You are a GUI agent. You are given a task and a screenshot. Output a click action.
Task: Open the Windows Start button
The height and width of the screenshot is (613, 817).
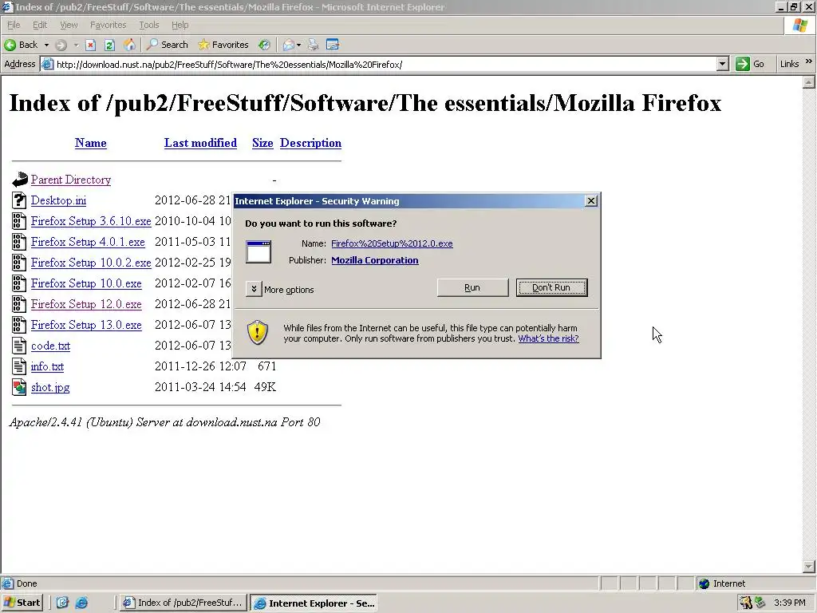(22, 603)
